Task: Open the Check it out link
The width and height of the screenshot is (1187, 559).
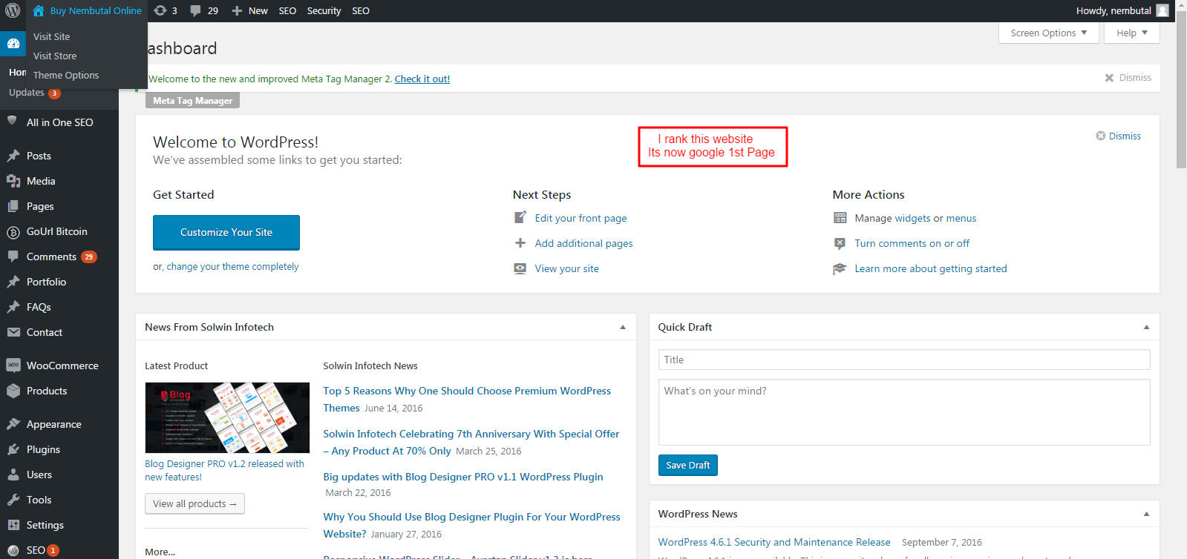Action: 422,79
